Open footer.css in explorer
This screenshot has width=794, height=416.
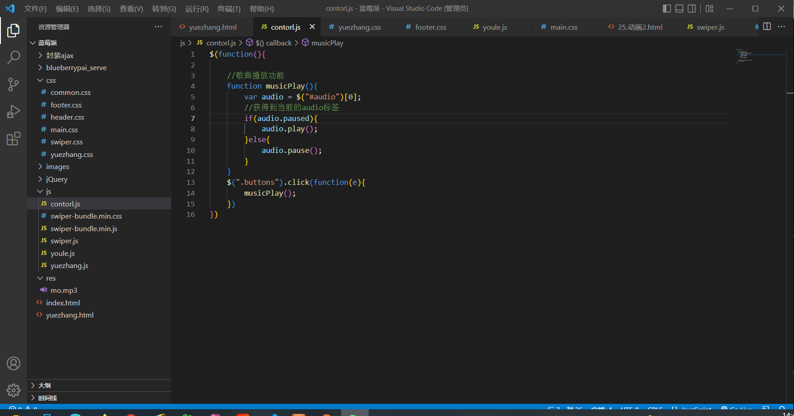pyautogui.click(x=99, y=105)
